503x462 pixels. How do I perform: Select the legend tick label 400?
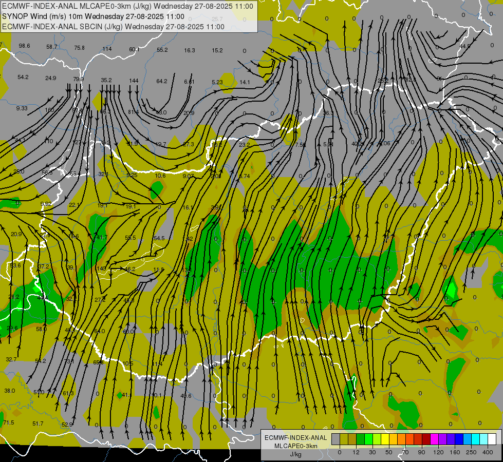click(488, 452)
